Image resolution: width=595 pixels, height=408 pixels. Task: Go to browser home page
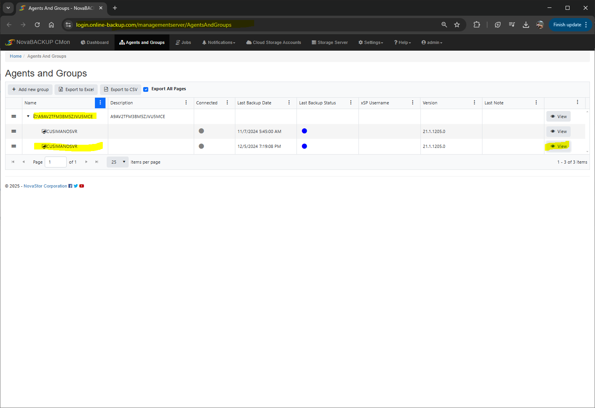(x=51, y=25)
